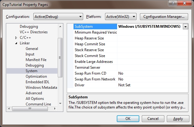This screenshot has height=127, width=194.
Task: Open the SubSystem value dropdown arrow
Action: coord(185,27)
